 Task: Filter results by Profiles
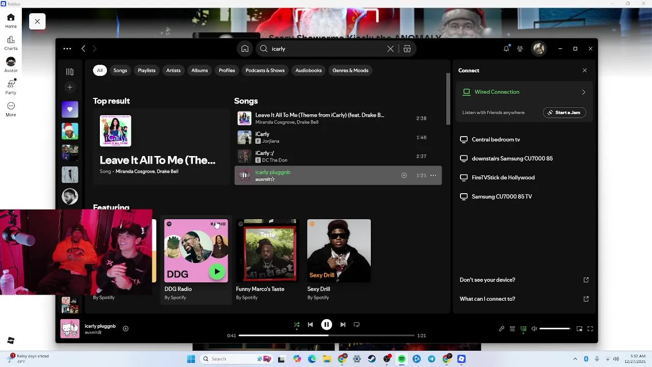pyautogui.click(x=227, y=70)
